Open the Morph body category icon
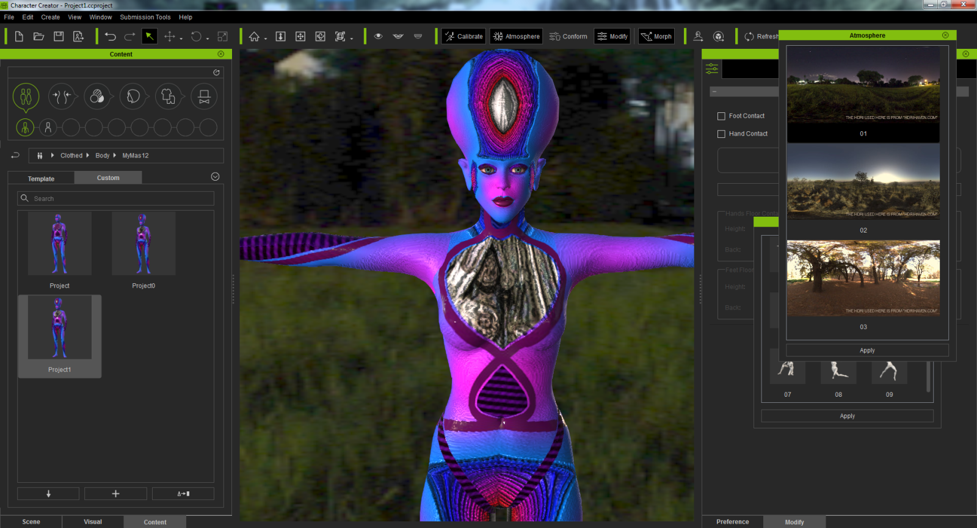The width and height of the screenshot is (977, 528). point(62,96)
